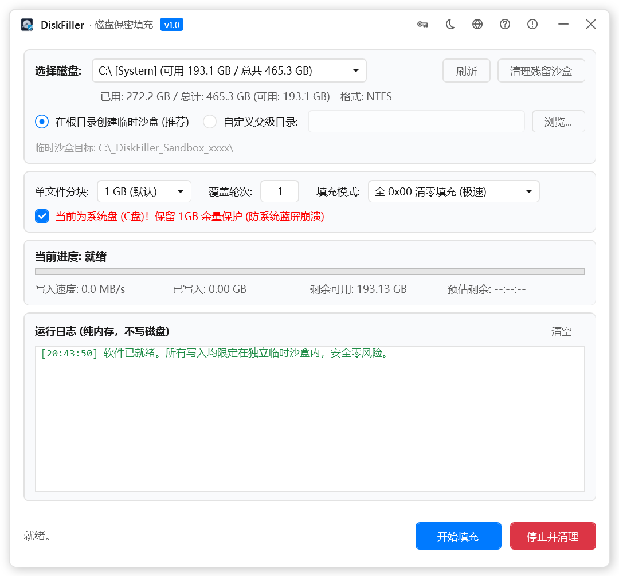Click the [20:43:50] log entry line
Image resolution: width=619 pixels, height=576 pixels.
pyautogui.click(x=216, y=353)
